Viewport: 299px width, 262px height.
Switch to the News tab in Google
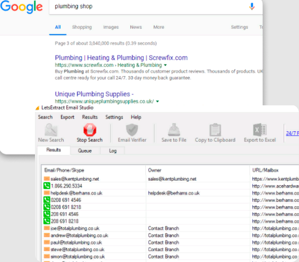[x=136, y=27]
